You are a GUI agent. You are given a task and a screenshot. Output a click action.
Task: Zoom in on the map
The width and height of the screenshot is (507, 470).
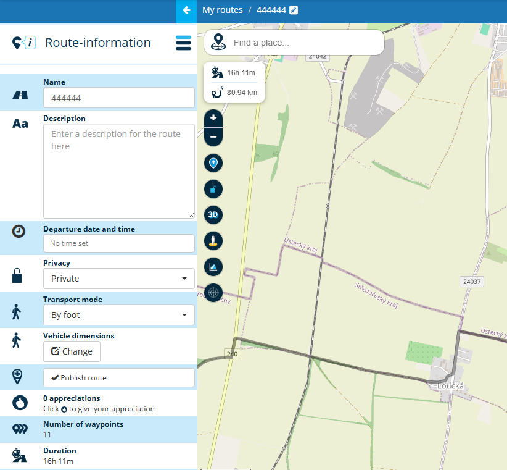(x=213, y=118)
